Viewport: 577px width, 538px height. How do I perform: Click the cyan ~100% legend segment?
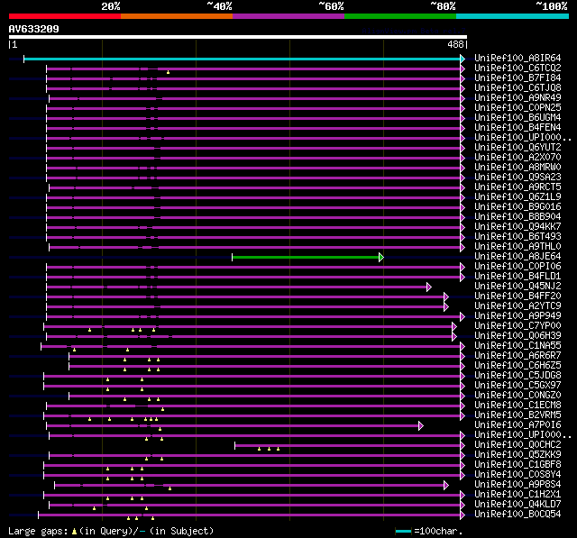point(513,16)
